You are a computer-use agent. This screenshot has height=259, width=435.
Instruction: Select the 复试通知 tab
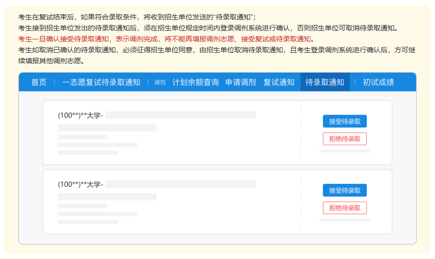279,82
